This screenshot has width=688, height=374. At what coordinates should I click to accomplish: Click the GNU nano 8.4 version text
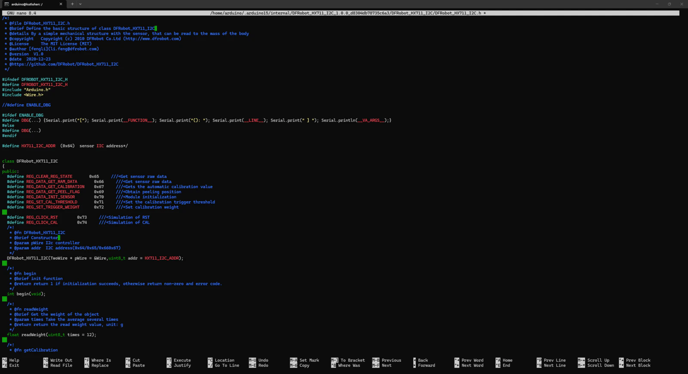point(21,13)
